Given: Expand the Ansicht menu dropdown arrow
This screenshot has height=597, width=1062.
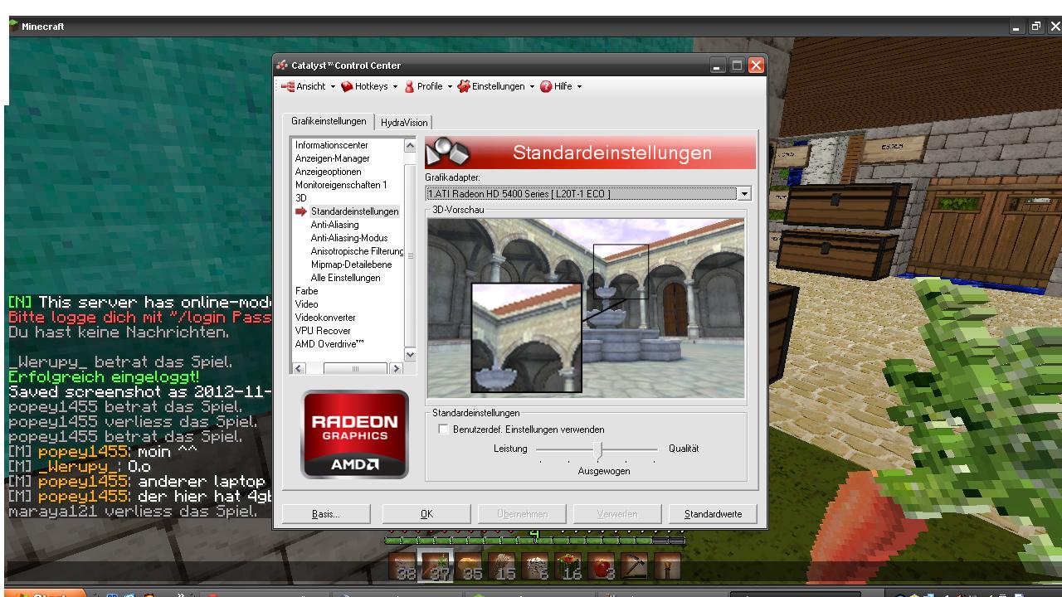Looking at the screenshot, I should [x=333, y=87].
